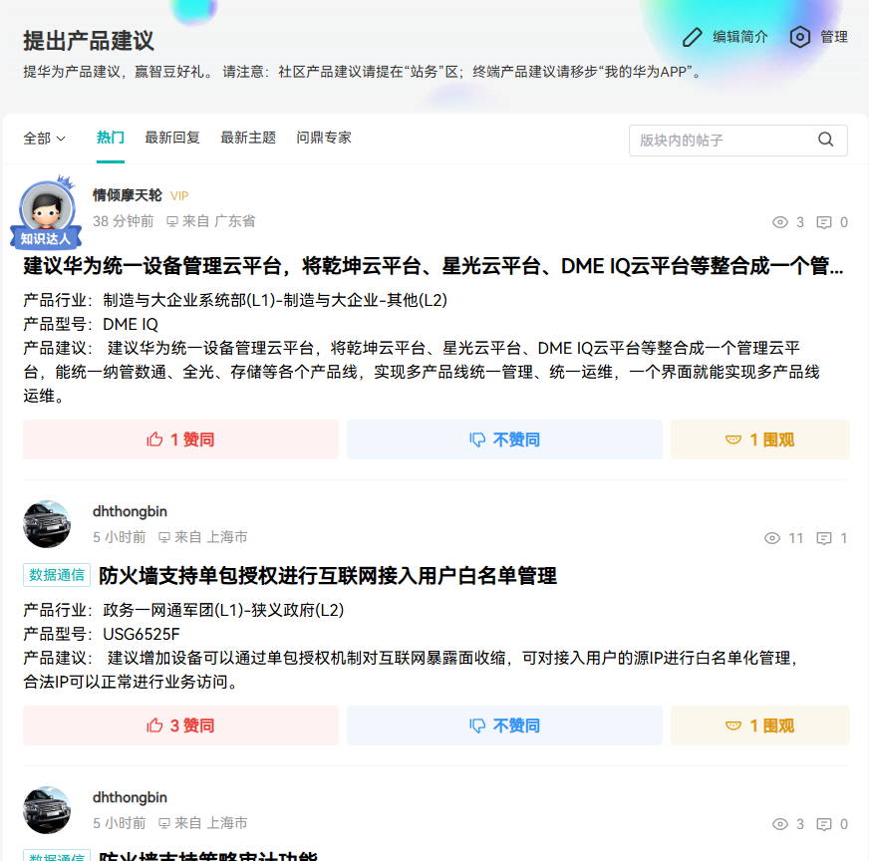Open comments icon on 情倾摩天轮's post

click(x=824, y=222)
